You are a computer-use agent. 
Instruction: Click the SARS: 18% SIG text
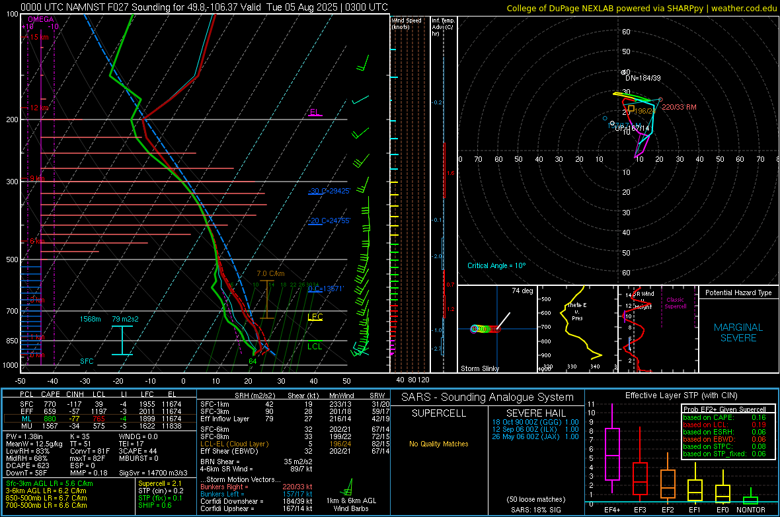[535, 510]
